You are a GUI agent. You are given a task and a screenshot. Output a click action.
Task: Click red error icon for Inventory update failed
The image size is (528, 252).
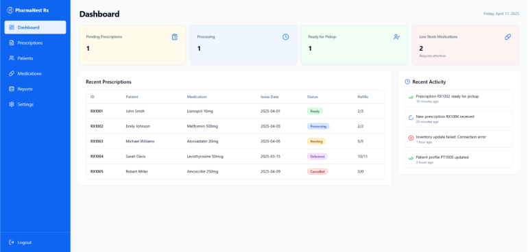[x=411, y=138]
